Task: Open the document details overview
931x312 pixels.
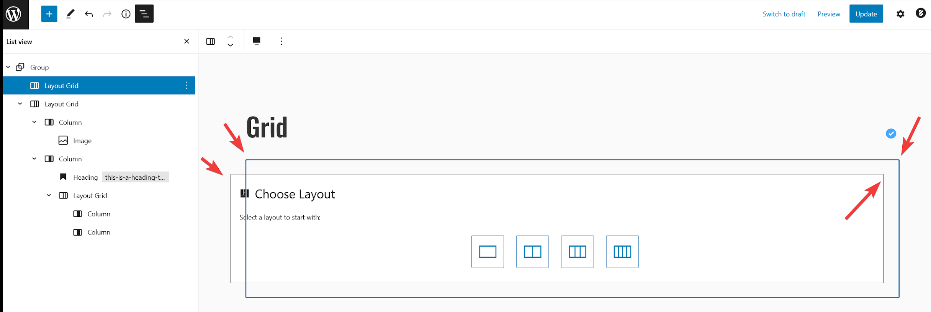Action: [125, 13]
